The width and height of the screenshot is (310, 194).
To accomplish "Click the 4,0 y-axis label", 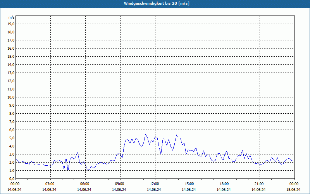I will [12, 146].
